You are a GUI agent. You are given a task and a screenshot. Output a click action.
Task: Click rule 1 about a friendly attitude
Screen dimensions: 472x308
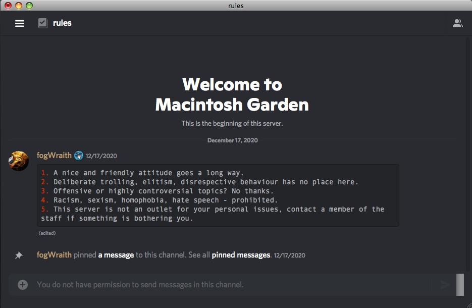tap(142, 173)
